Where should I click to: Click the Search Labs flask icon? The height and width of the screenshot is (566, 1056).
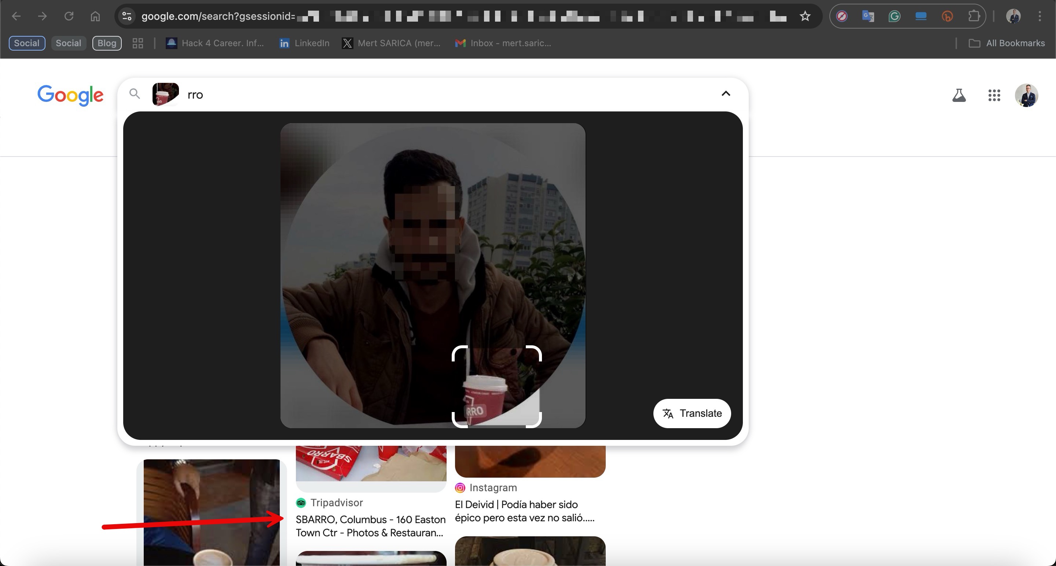click(x=959, y=95)
